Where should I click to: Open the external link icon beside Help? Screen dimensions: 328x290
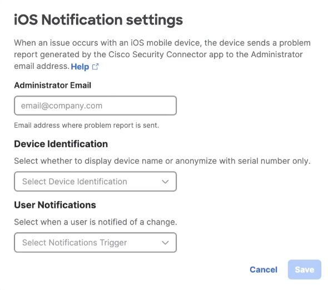tap(96, 67)
